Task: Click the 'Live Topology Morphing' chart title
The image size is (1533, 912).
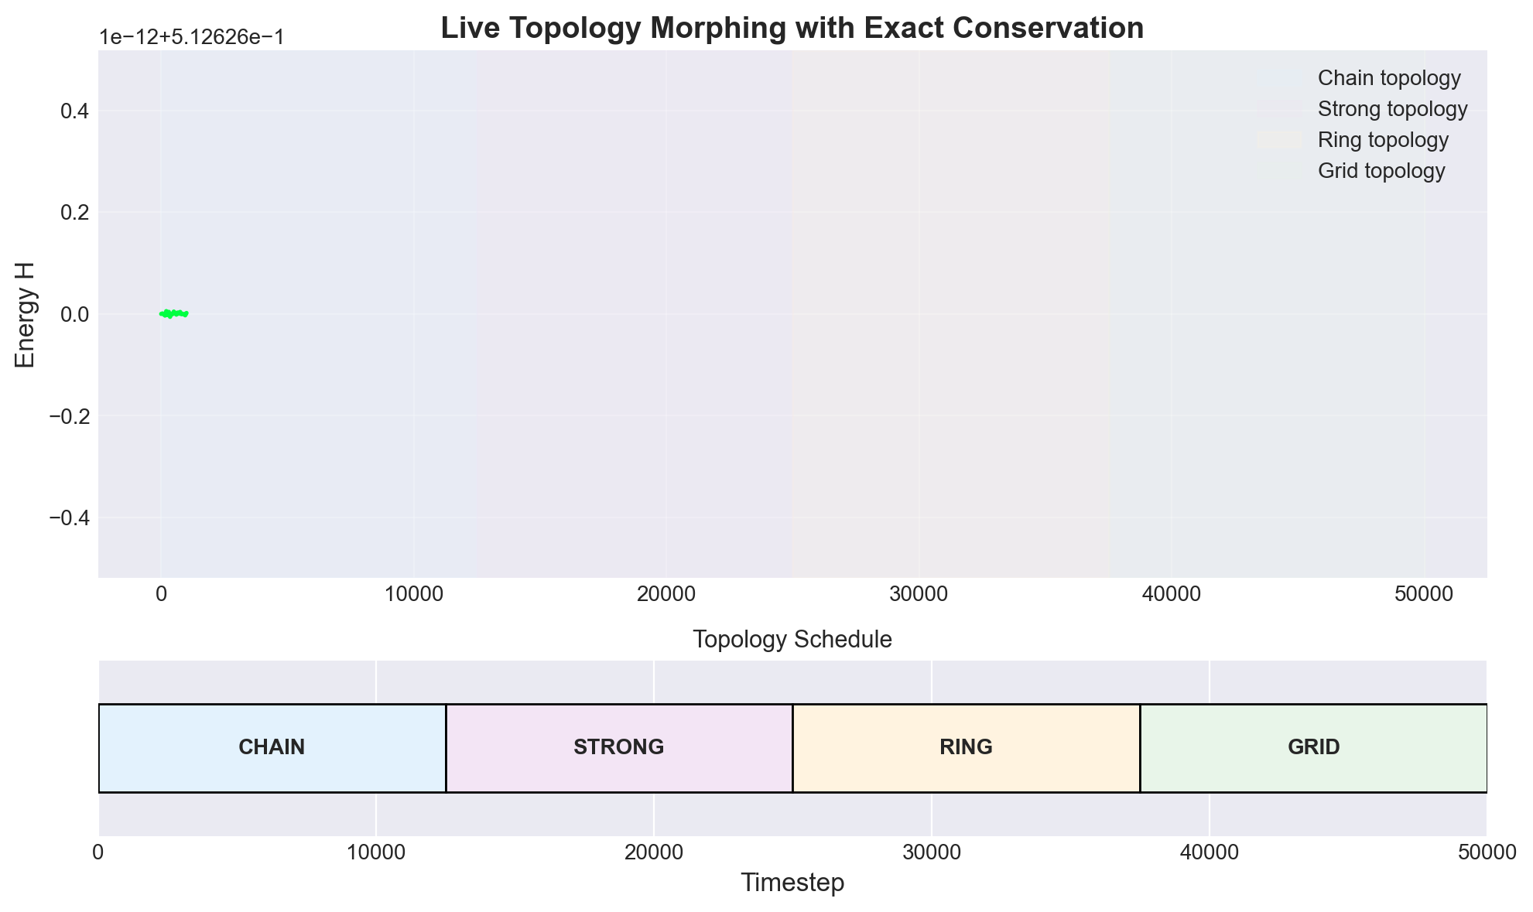Action: coord(792,28)
